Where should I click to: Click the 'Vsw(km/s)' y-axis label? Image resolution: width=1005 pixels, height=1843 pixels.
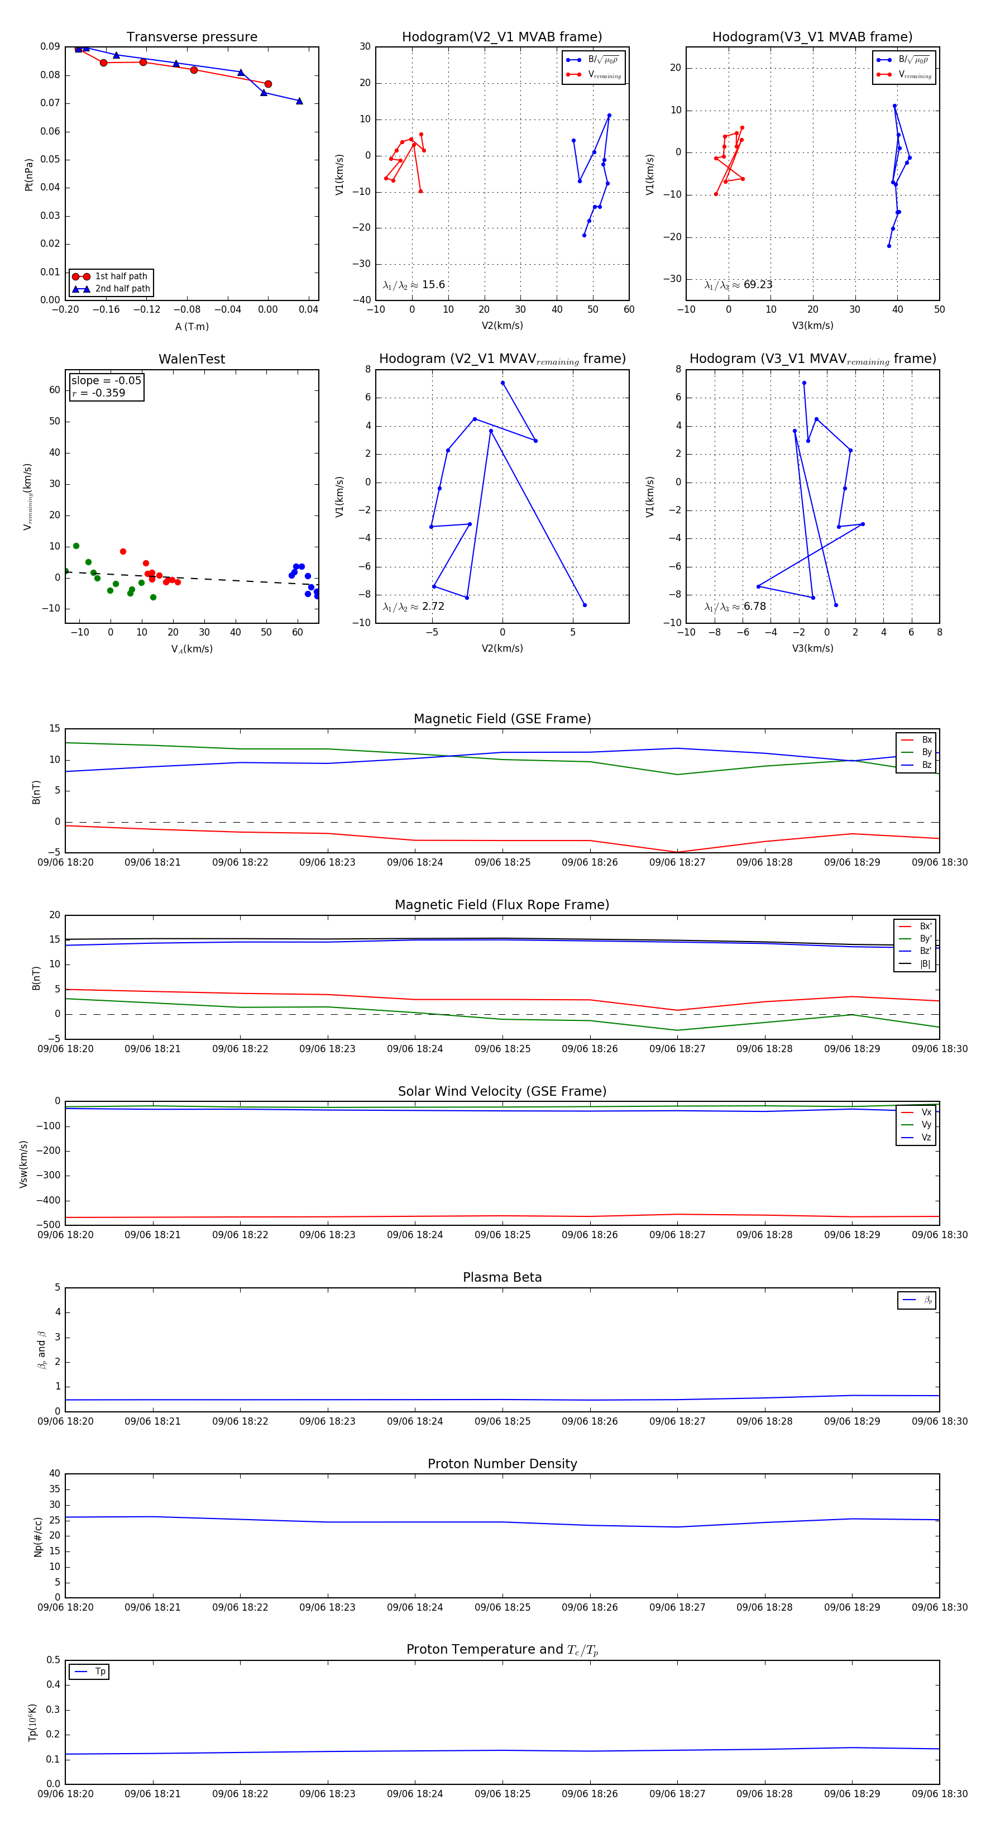click(23, 1164)
